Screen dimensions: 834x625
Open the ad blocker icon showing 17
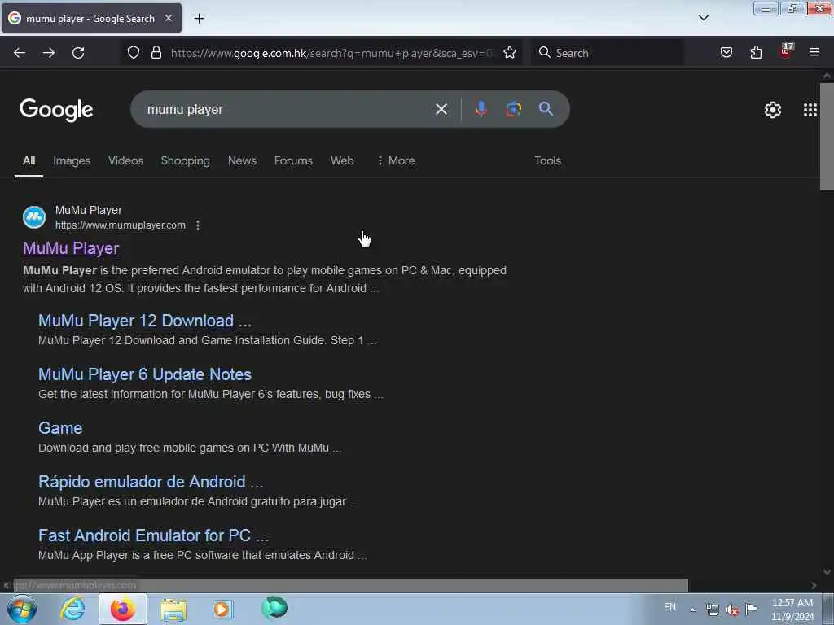coord(786,50)
